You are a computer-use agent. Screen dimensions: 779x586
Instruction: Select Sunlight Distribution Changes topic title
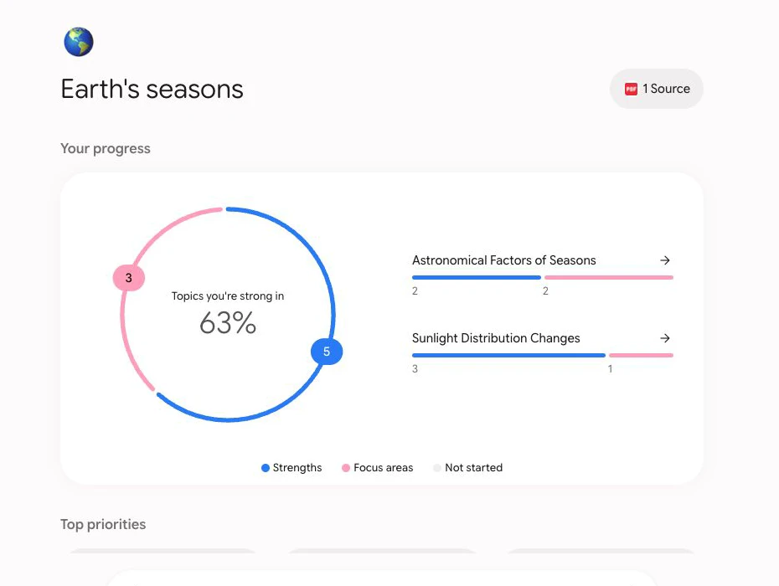tap(496, 338)
